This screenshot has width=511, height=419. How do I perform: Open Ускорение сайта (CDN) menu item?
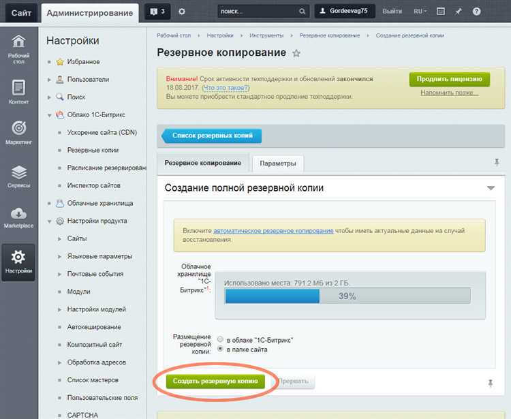102,132
